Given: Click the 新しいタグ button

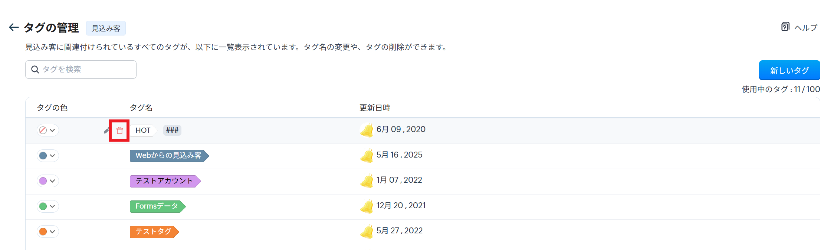Looking at the screenshot, I should click(789, 70).
